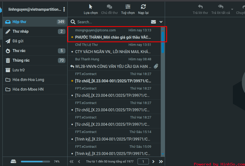The height and width of the screenshot is (166, 245).
Task: Click the Trả lời thư reply icon
Action: point(200,7)
